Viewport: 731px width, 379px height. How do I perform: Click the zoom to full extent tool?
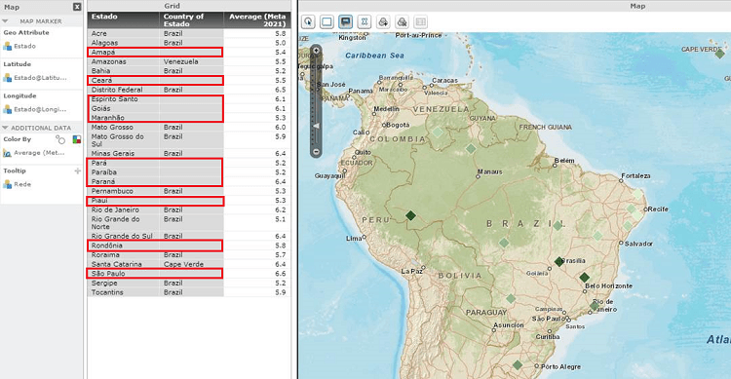click(365, 21)
